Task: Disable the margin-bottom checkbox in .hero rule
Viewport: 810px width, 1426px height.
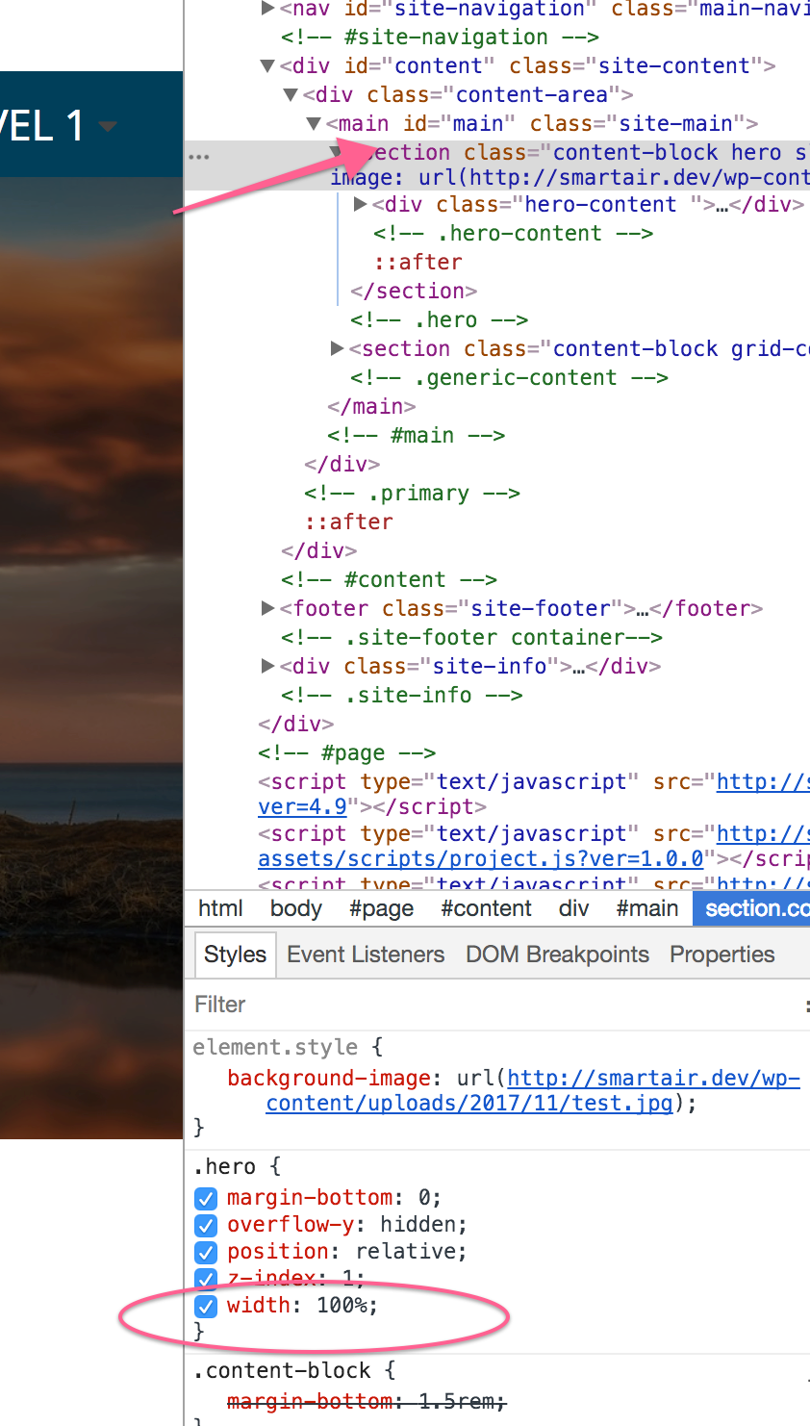Action: [x=205, y=1198]
